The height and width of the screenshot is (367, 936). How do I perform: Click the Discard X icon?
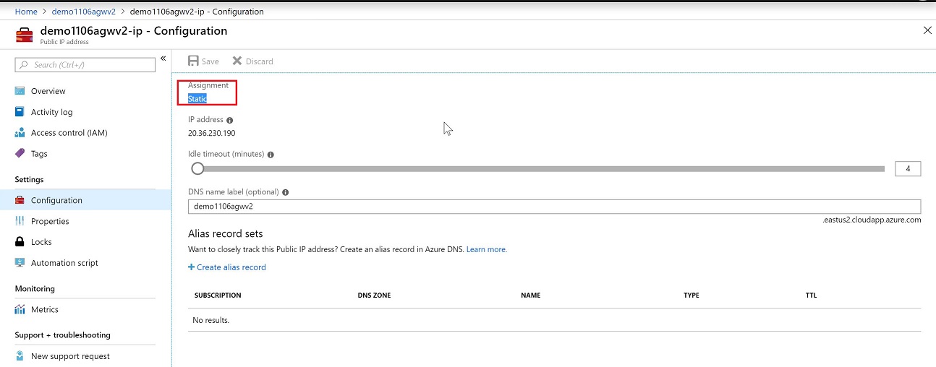(237, 61)
